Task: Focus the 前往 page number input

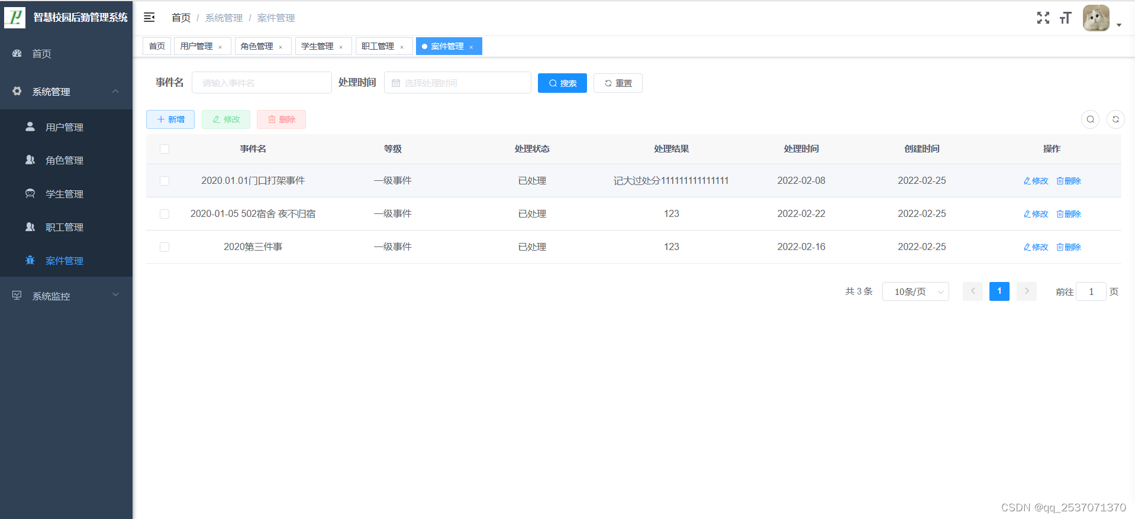Action: tap(1091, 291)
